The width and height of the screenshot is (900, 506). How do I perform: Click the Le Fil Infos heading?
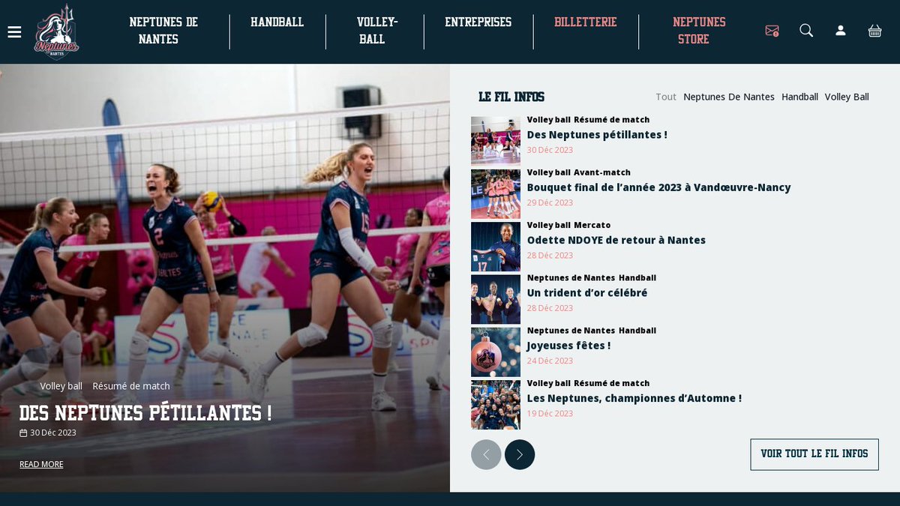[x=511, y=97]
